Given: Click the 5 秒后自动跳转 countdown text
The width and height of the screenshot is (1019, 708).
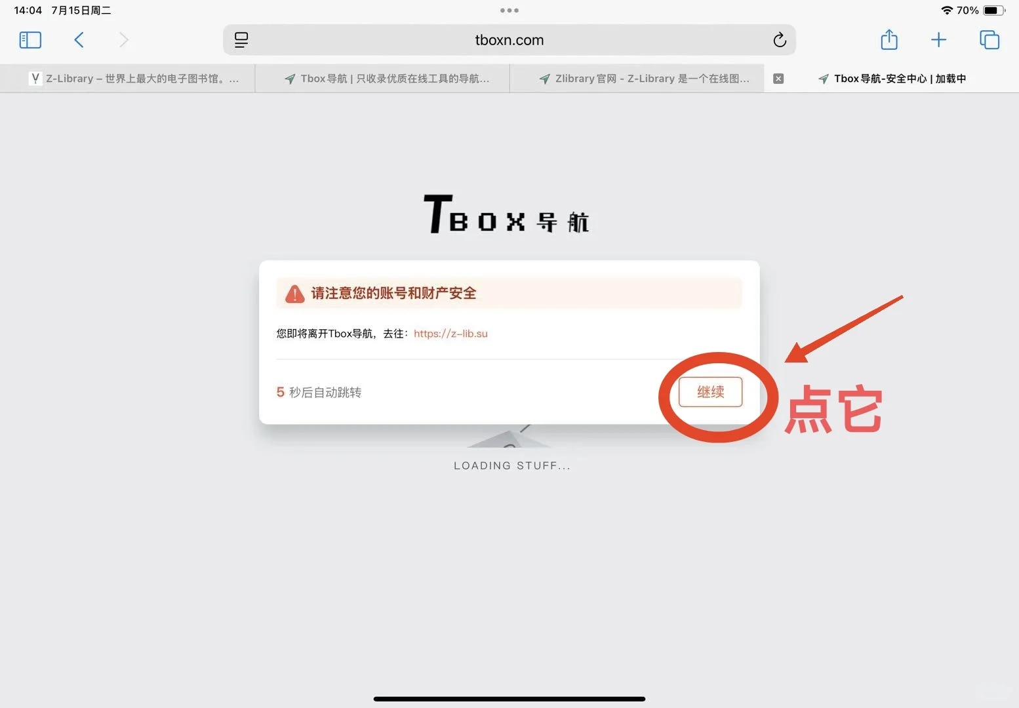Looking at the screenshot, I should pos(319,392).
